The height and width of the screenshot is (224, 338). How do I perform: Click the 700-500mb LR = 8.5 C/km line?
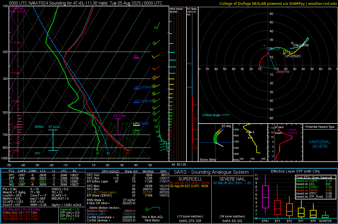point(20,219)
